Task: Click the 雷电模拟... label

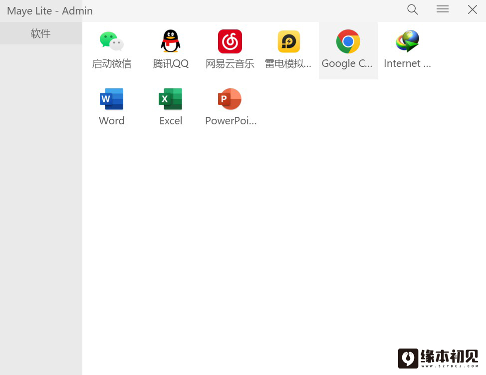Action: coord(288,63)
